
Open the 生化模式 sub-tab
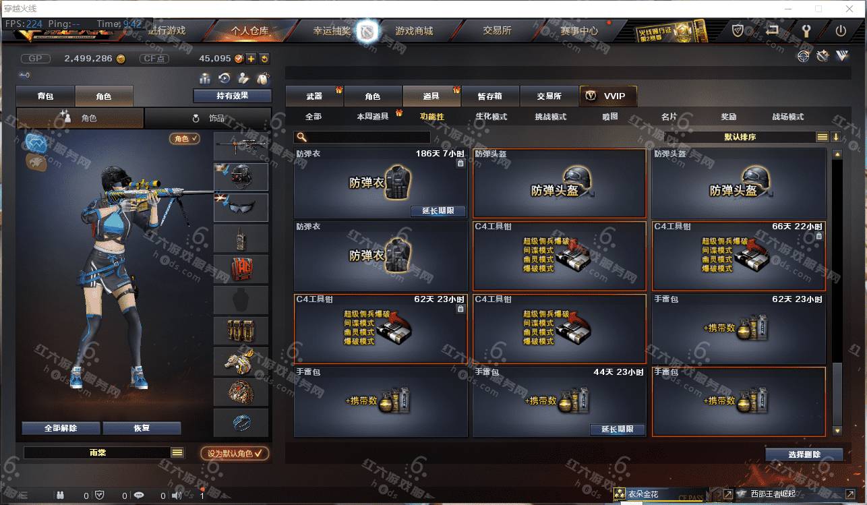click(x=491, y=117)
